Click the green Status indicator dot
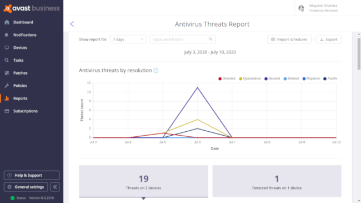The image size is (361, 203). coord(12,198)
